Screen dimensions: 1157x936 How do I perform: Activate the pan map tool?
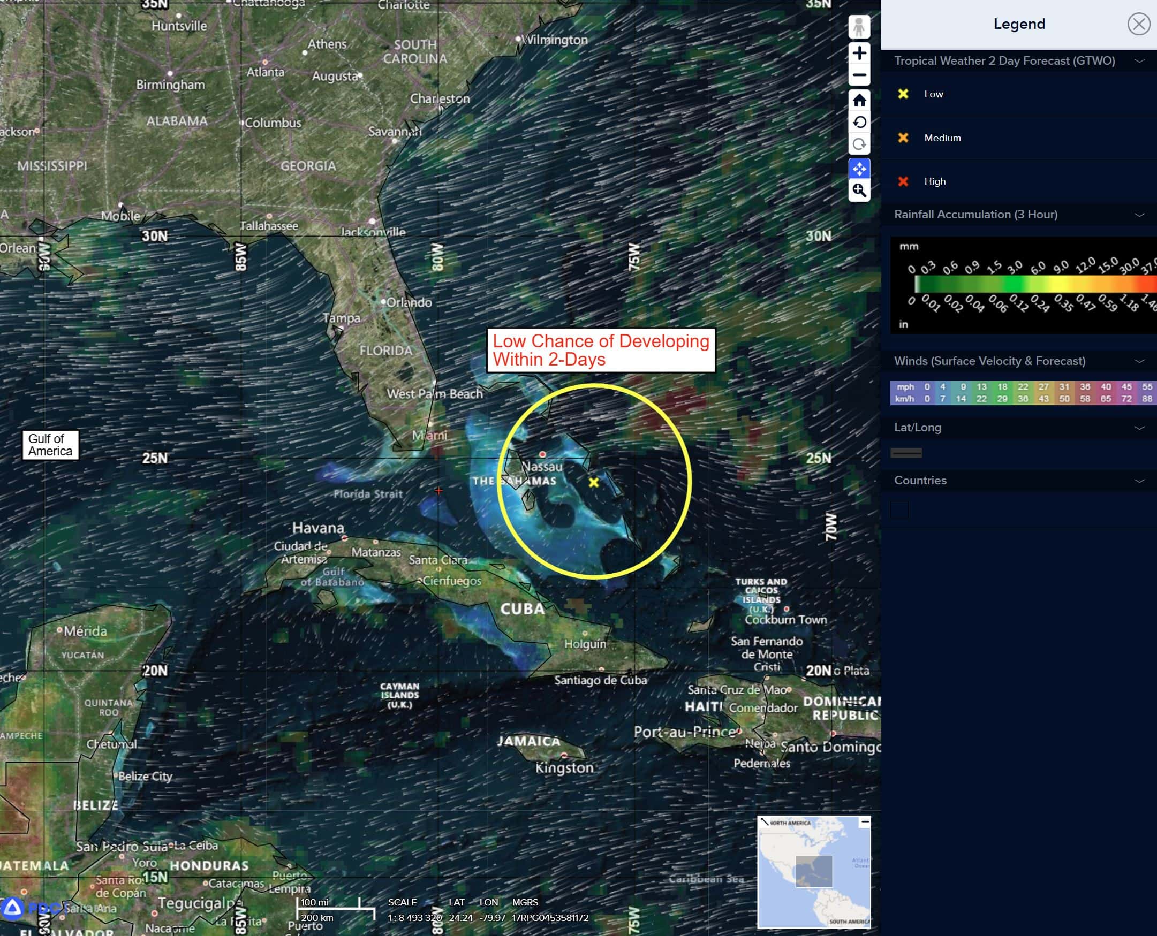click(859, 169)
